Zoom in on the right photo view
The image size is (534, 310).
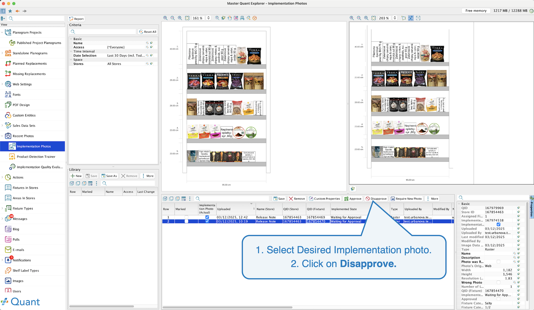click(352, 18)
